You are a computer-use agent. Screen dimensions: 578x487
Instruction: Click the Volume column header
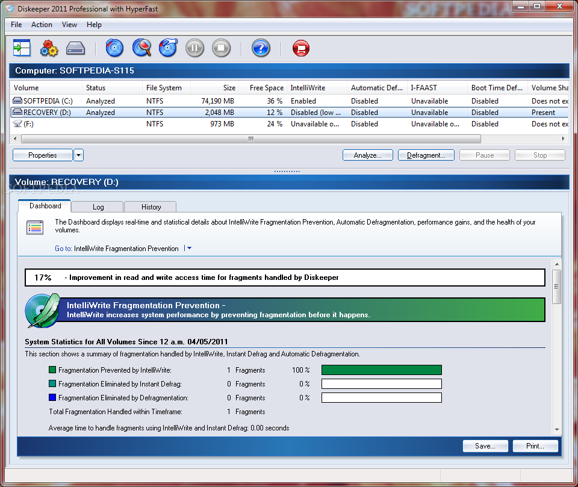[x=46, y=88]
